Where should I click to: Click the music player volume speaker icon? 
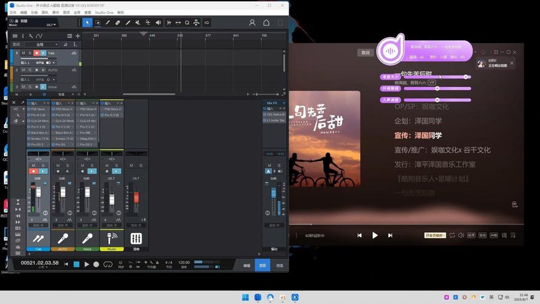click(x=461, y=235)
